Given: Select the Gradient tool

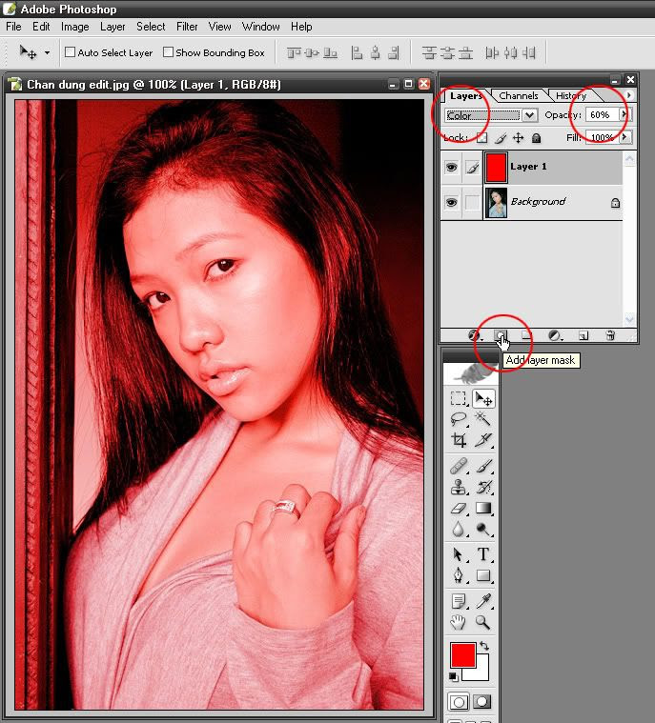Looking at the screenshot, I should [482, 508].
